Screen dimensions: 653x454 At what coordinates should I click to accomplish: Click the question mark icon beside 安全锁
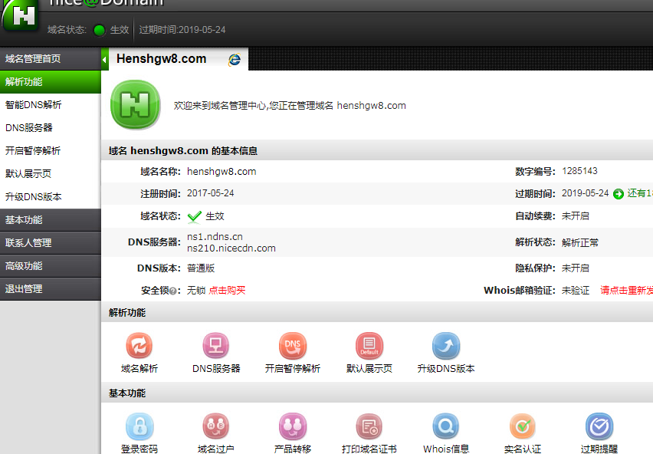172,291
